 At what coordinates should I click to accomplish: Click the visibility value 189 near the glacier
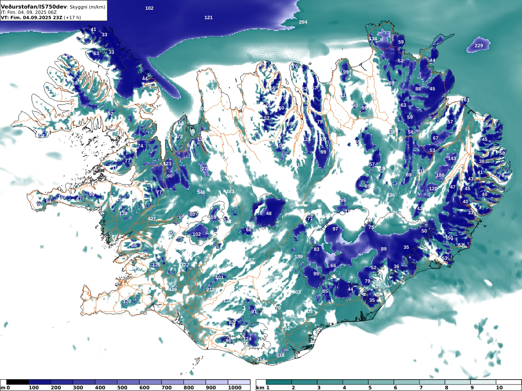[299, 257]
